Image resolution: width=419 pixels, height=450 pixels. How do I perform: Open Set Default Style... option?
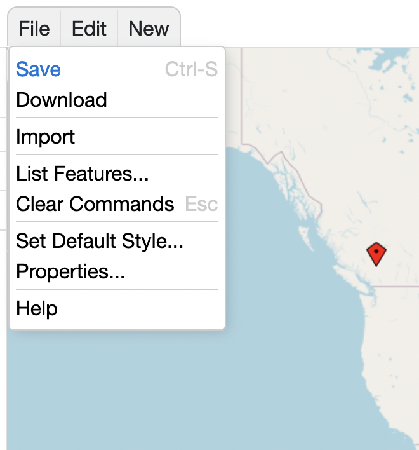(100, 241)
